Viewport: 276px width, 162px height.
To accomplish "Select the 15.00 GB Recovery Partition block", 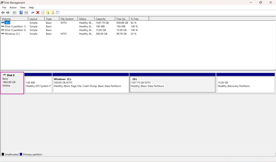I will click(245, 84).
